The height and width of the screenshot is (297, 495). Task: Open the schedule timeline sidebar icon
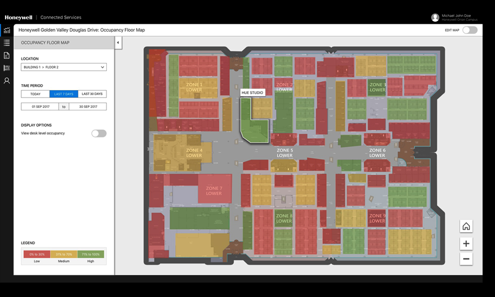point(6,68)
